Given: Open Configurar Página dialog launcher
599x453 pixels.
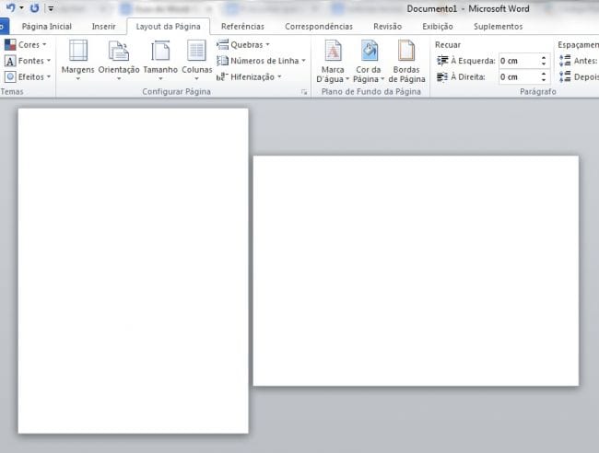Looking at the screenshot, I should pos(304,92).
